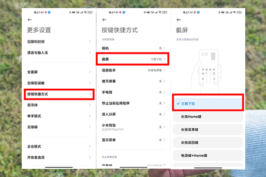Select the 长按返回键 screenshot option
The image size is (266, 177).
tap(208, 142)
